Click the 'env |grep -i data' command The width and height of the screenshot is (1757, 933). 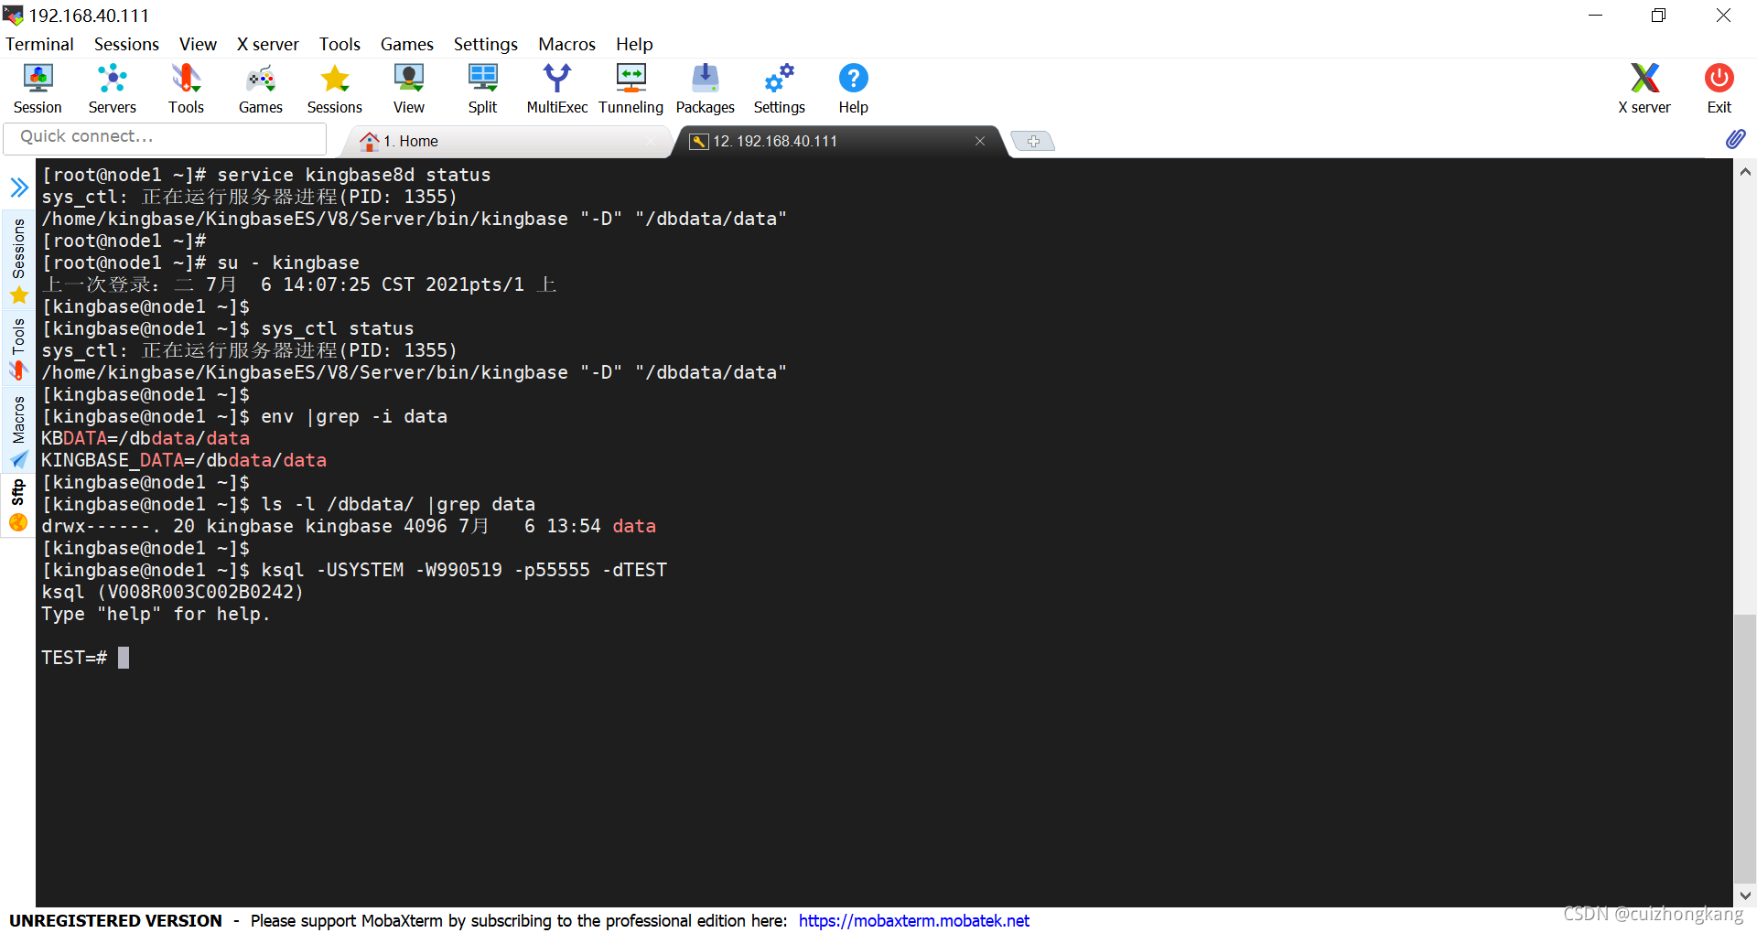pyautogui.click(x=354, y=416)
